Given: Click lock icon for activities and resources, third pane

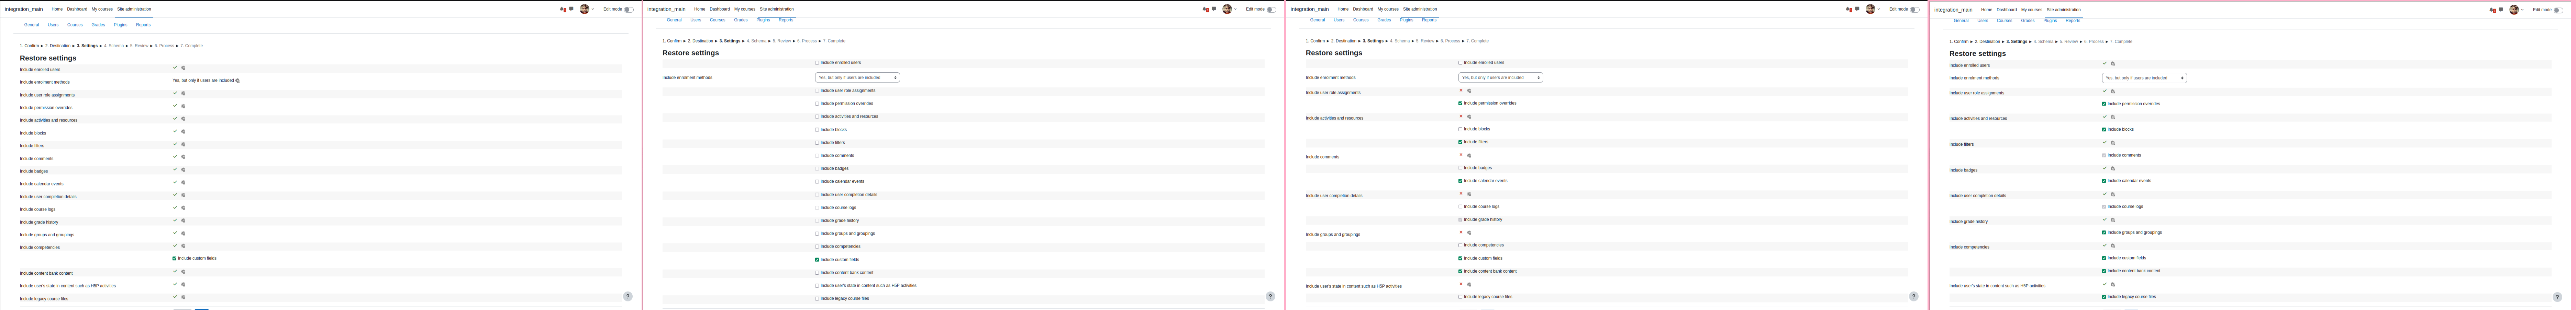Looking at the screenshot, I should tap(1469, 117).
